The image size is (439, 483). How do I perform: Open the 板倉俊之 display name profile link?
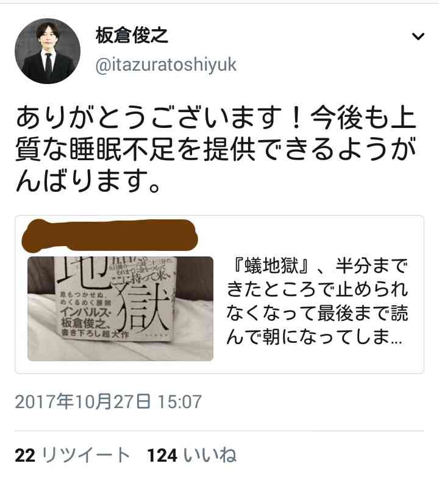pyautogui.click(x=132, y=35)
